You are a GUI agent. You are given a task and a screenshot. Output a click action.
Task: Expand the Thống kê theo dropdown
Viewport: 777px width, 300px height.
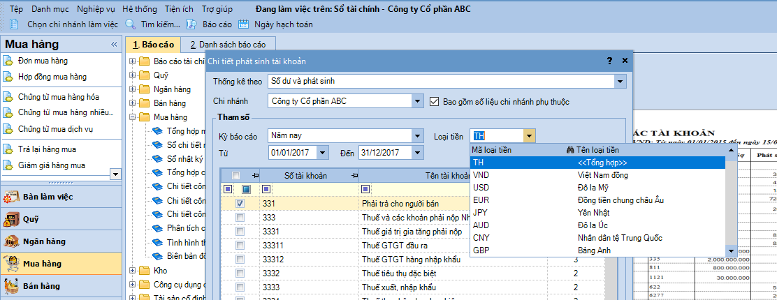[620, 81]
